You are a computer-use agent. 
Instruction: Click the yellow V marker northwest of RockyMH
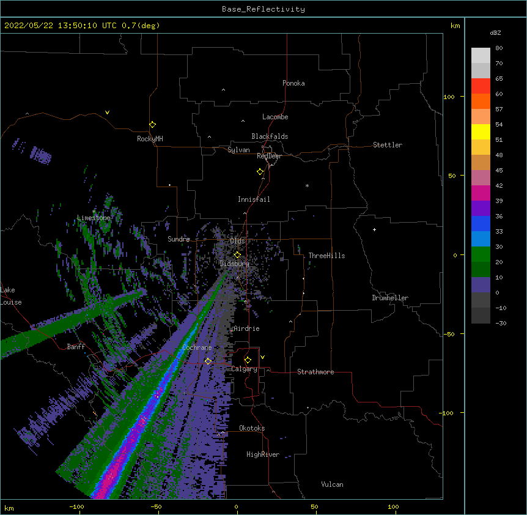coord(107,113)
